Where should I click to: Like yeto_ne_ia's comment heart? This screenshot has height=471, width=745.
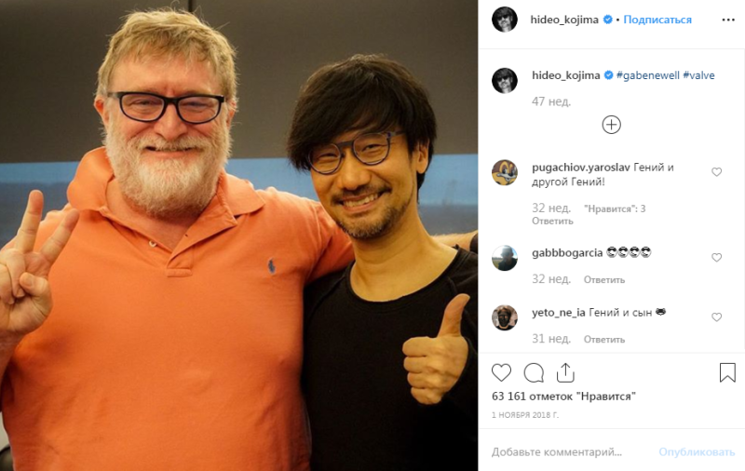pyautogui.click(x=716, y=317)
